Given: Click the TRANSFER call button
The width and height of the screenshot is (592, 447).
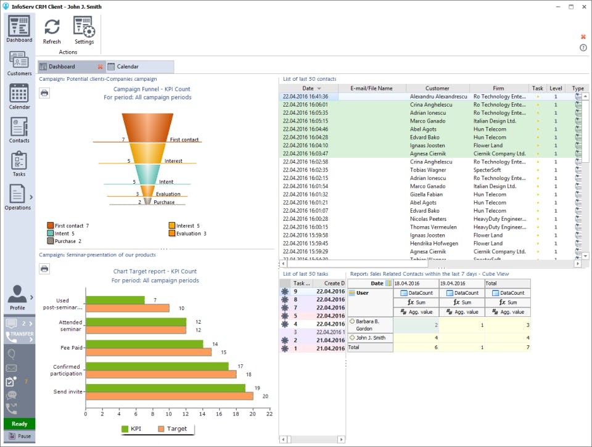Looking at the screenshot, I should coord(20,337).
